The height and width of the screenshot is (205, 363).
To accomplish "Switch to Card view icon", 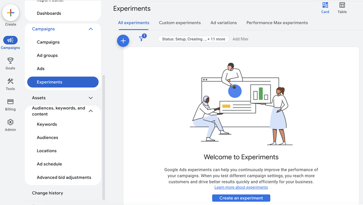I will (325, 5).
